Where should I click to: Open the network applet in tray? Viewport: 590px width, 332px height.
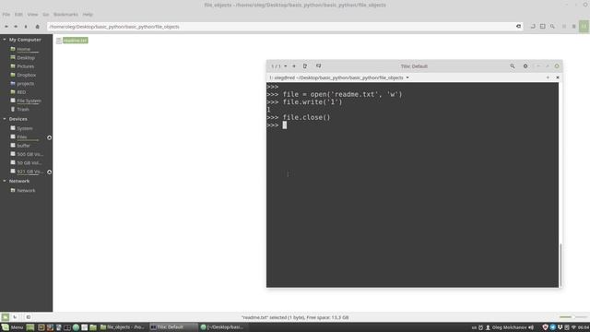(573, 327)
